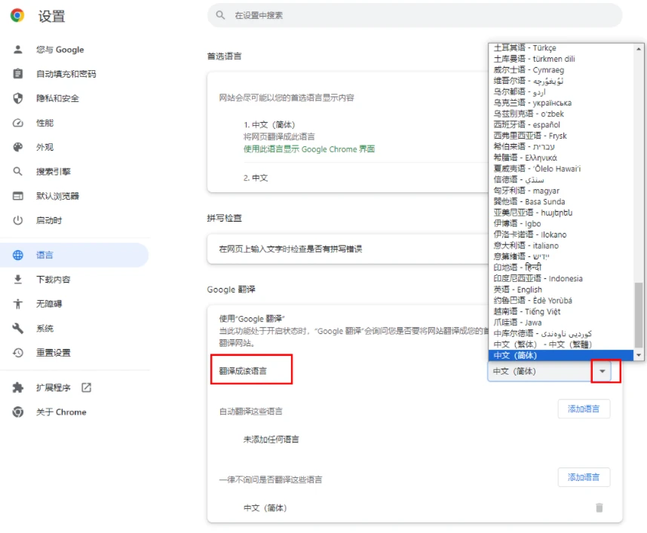The image size is (647, 533).
Task: Click the list scroll down arrow
Action: pyautogui.click(x=639, y=355)
